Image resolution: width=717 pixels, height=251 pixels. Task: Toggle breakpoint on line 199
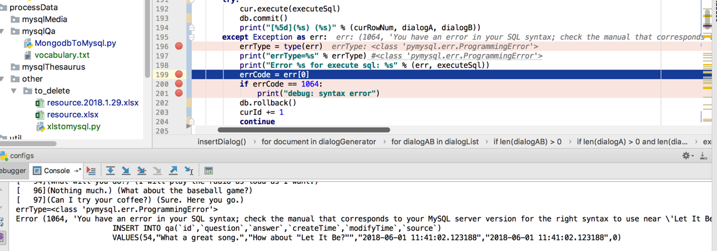pyautogui.click(x=179, y=74)
